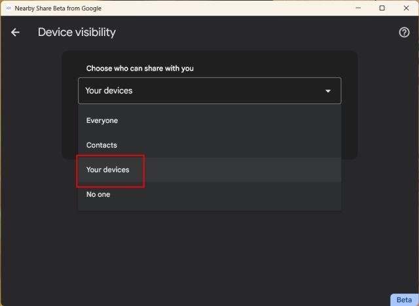Viewport: 419px width, 306px height.
Task: Select the Contacts option
Action: click(209, 145)
